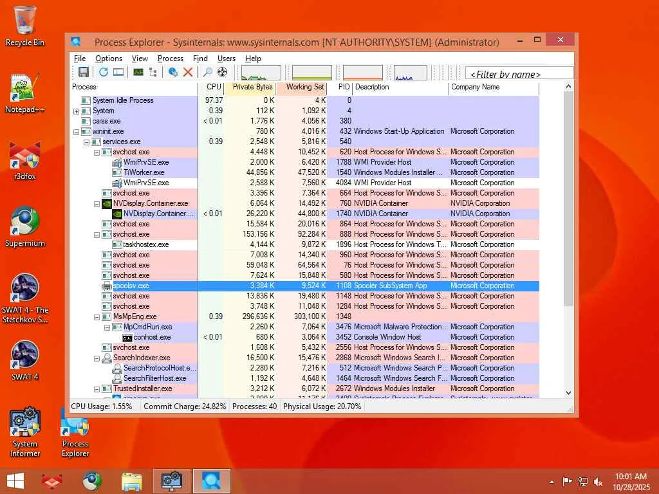The height and width of the screenshot is (494, 659).
Task: Open the commit history mini graph
Action: point(312,73)
